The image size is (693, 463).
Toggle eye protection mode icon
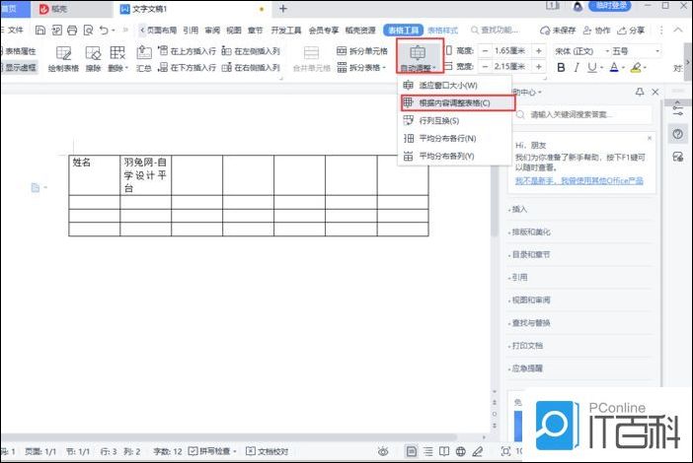pyautogui.click(x=383, y=451)
